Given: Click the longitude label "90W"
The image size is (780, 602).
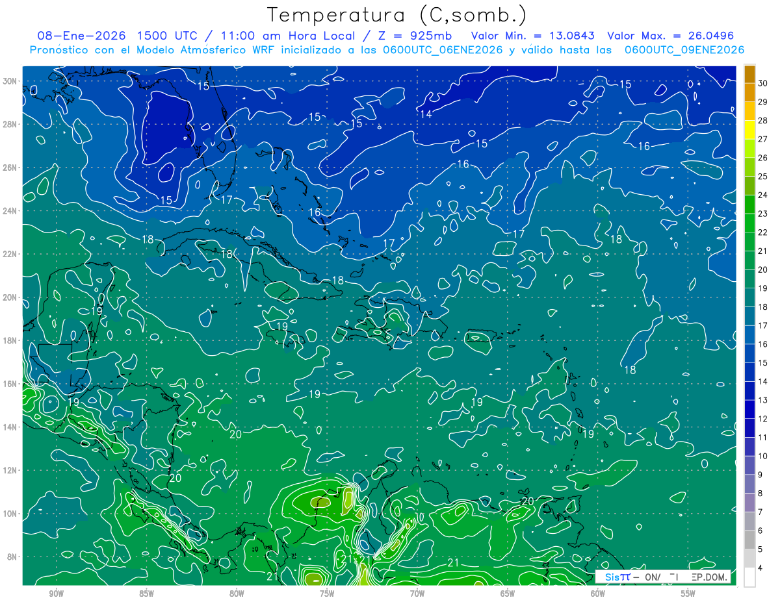Looking at the screenshot, I should pyautogui.click(x=57, y=594).
